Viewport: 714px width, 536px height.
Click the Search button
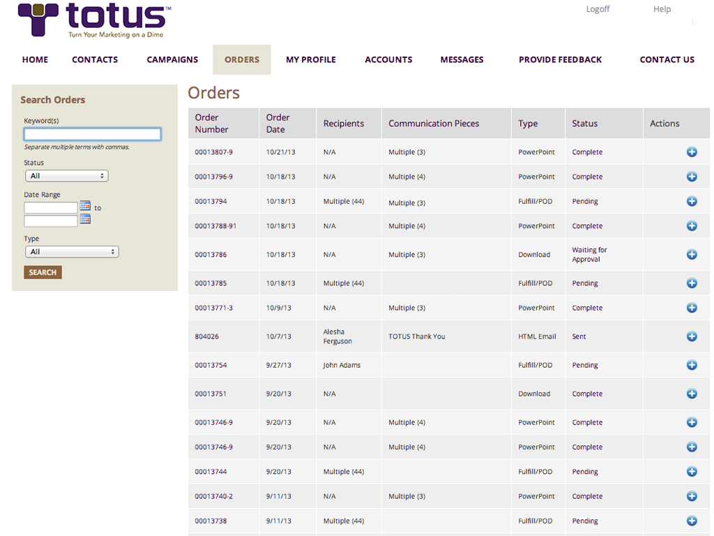point(43,273)
